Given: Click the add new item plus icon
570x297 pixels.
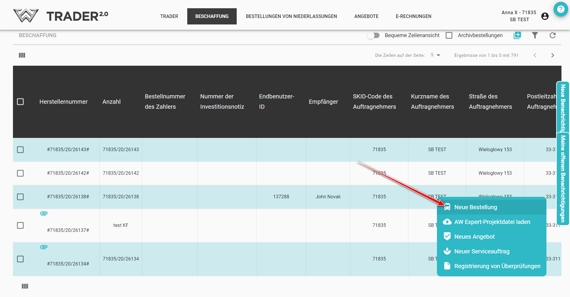Looking at the screenshot, I should tap(517, 35).
